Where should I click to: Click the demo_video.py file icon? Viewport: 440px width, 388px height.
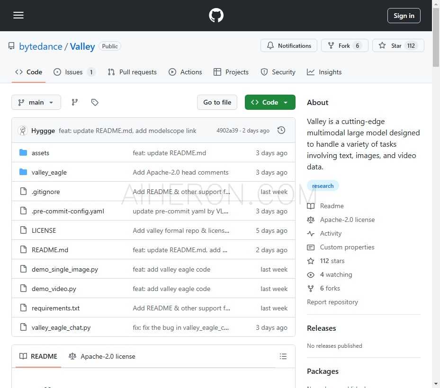click(24, 288)
